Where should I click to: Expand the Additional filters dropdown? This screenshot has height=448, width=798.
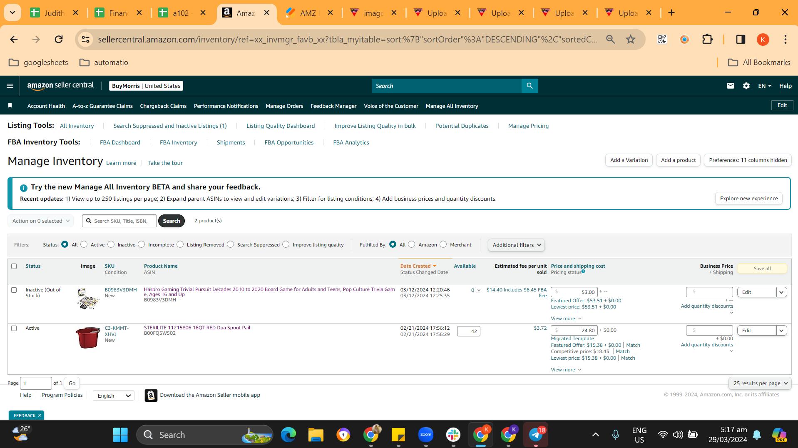(516, 245)
